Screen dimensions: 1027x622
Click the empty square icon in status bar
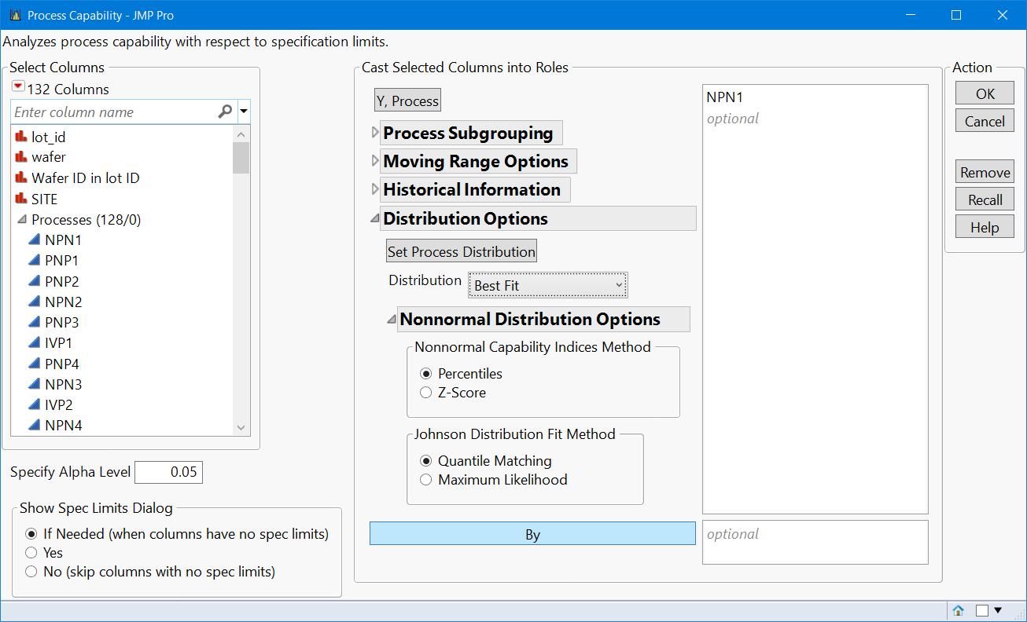[x=981, y=610]
